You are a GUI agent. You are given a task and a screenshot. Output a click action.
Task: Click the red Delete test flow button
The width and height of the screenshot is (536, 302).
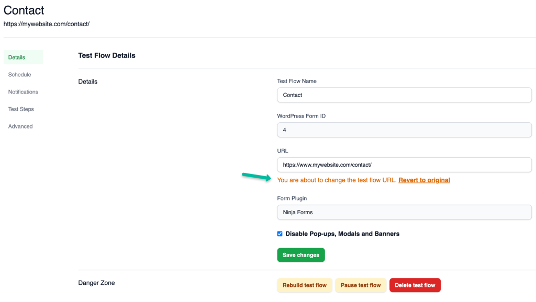coord(415,285)
